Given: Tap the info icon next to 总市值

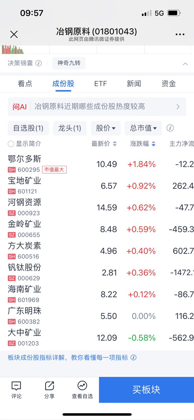Looking at the screenshot, I should pyautogui.click(x=170, y=128).
